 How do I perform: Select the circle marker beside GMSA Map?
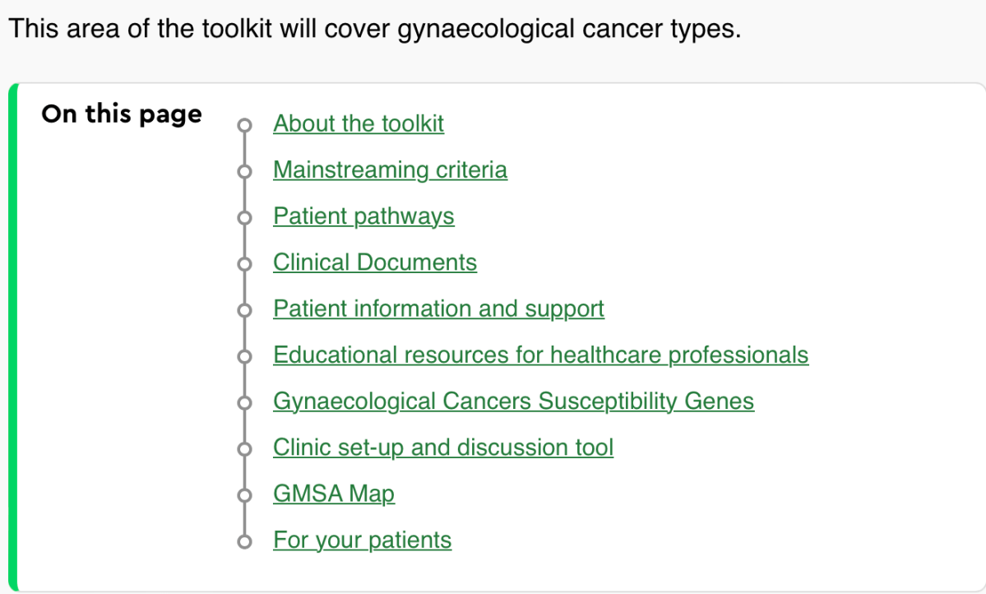243,496
